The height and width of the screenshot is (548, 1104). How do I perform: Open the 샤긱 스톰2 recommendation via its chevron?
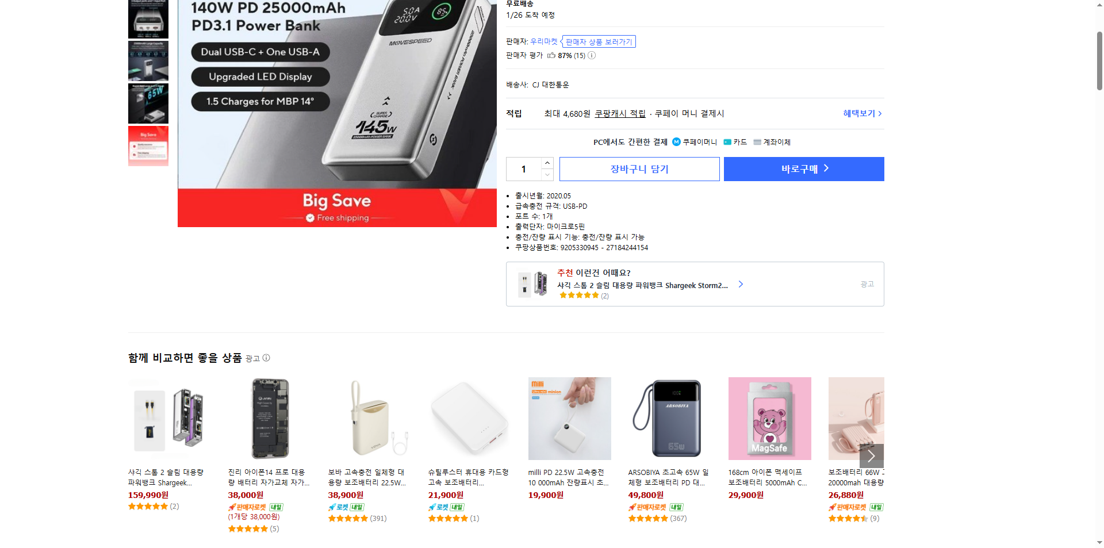[x=740, y=284]
